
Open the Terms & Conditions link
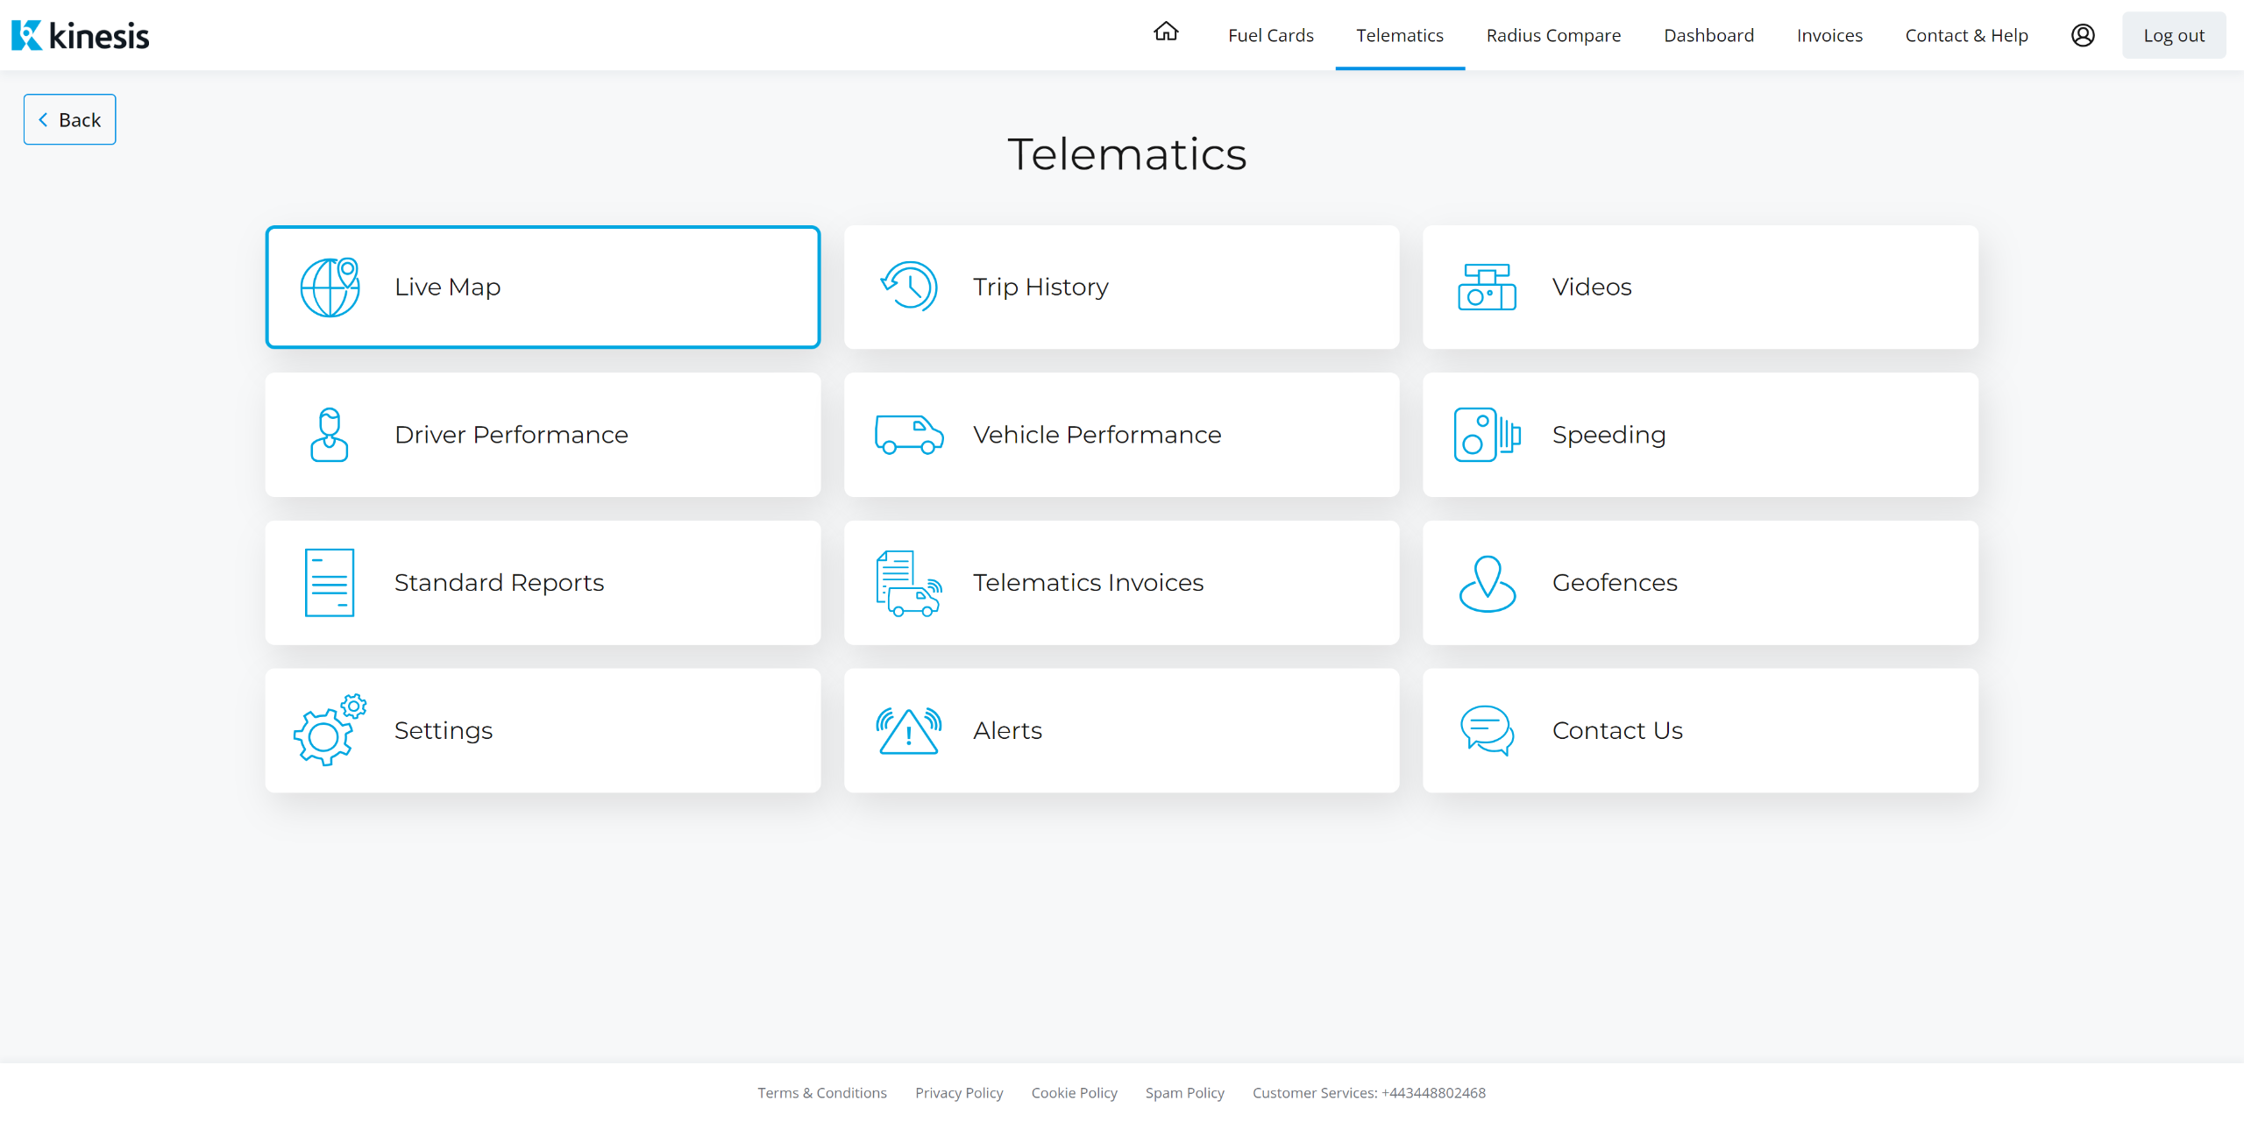[821, 1093]
